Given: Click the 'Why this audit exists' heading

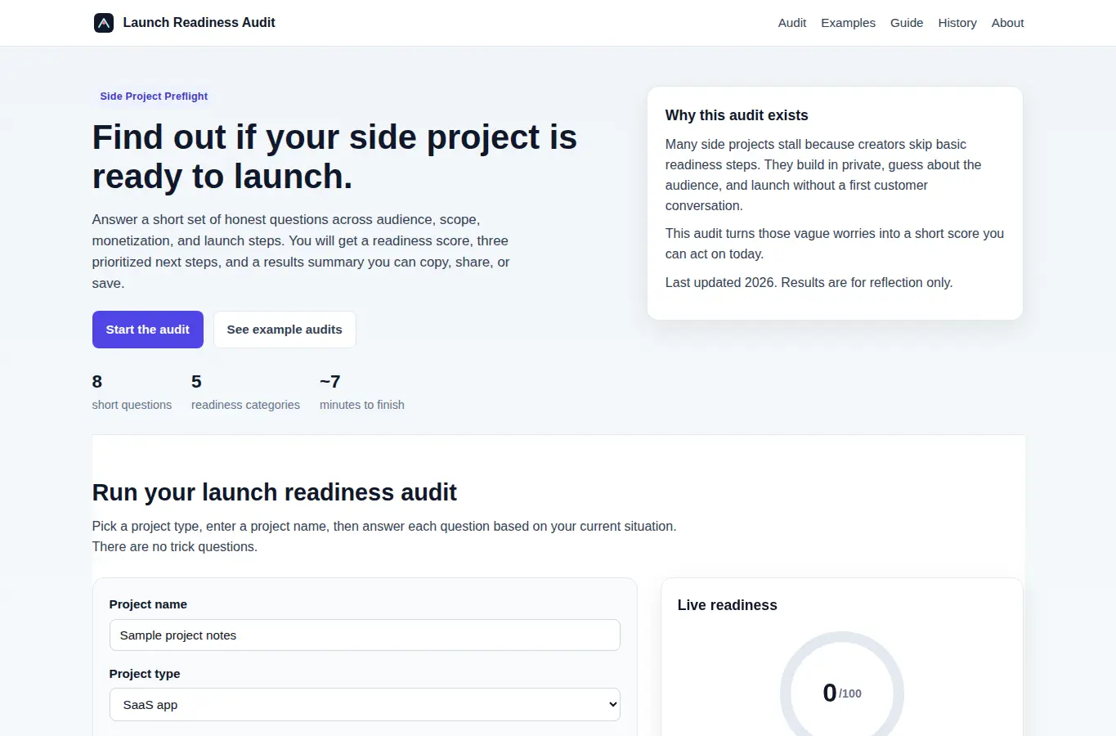Looking at the screenshot, I should 737,115.
